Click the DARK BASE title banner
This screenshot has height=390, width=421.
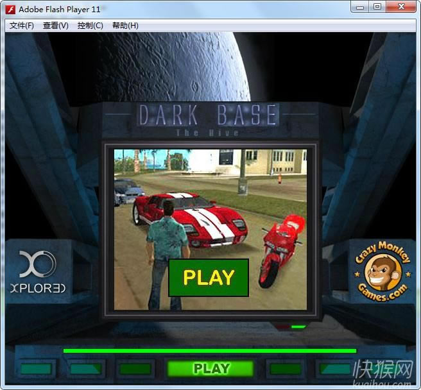click(209, 115)
